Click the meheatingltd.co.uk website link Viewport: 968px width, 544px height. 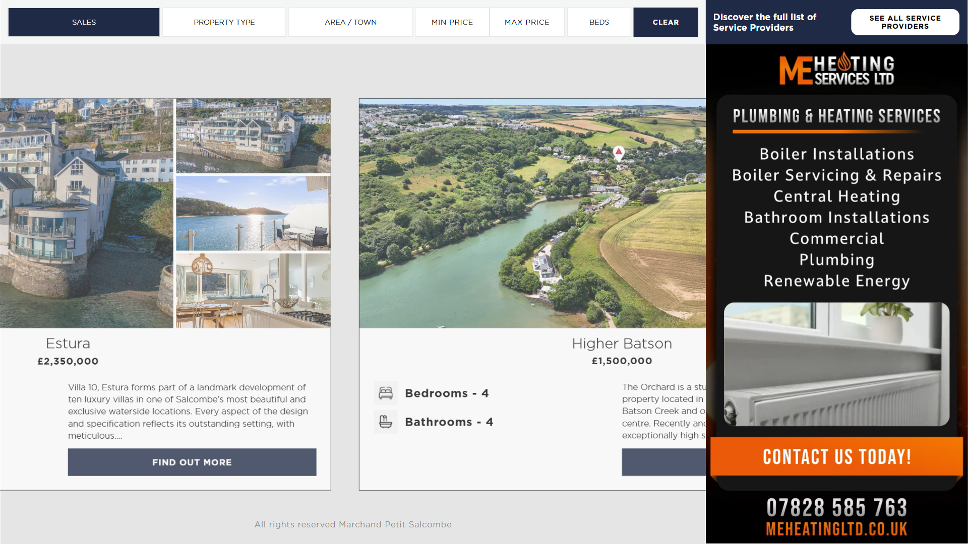pos(836,529)
